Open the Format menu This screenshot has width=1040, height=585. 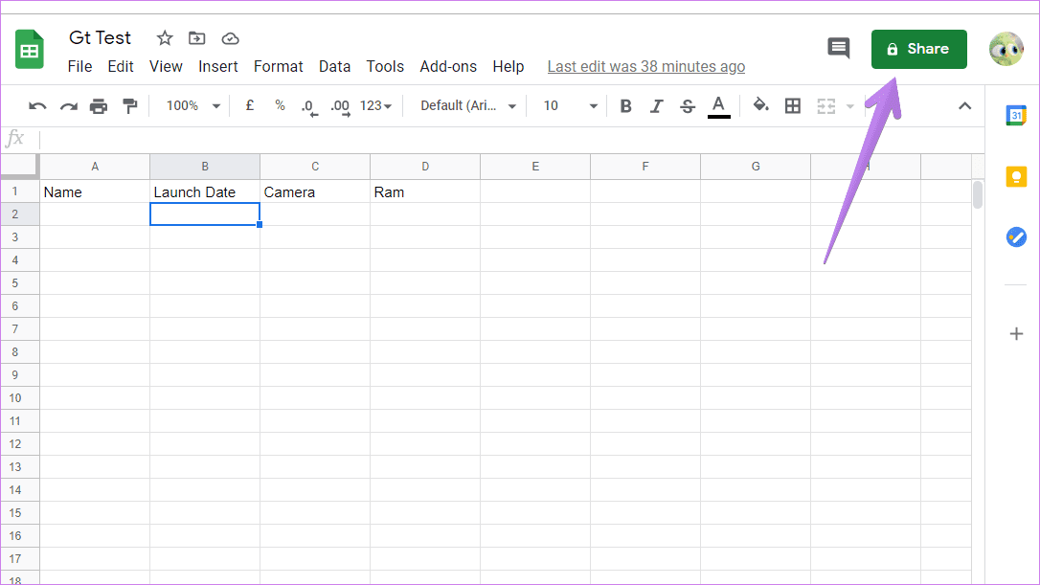pos(278,66)
